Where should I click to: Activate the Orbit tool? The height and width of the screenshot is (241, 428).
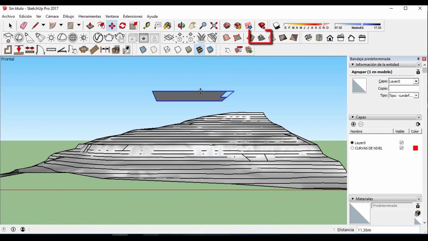coord(181,26)
